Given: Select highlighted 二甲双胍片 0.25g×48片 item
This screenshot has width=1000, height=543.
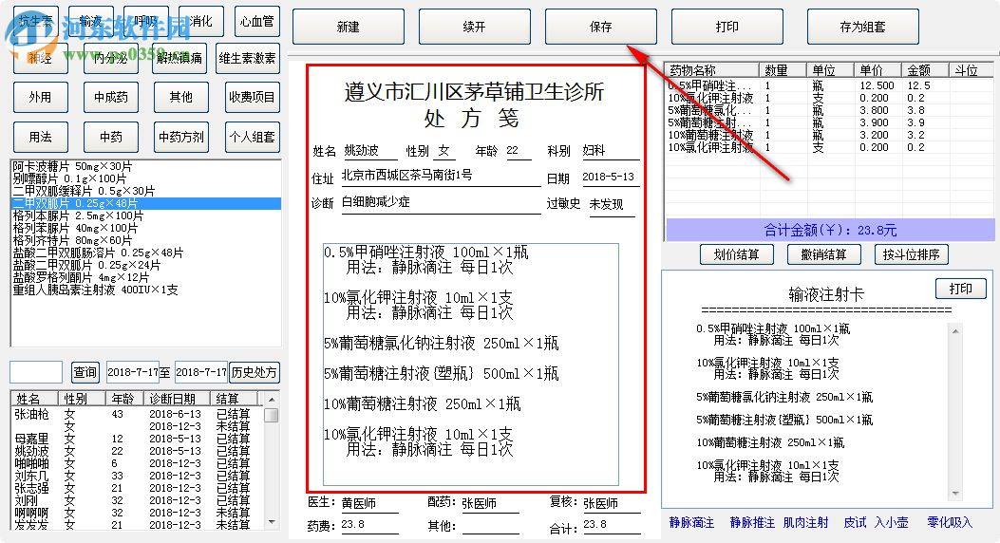Looking at the screenshot, I should pos(146,203).
